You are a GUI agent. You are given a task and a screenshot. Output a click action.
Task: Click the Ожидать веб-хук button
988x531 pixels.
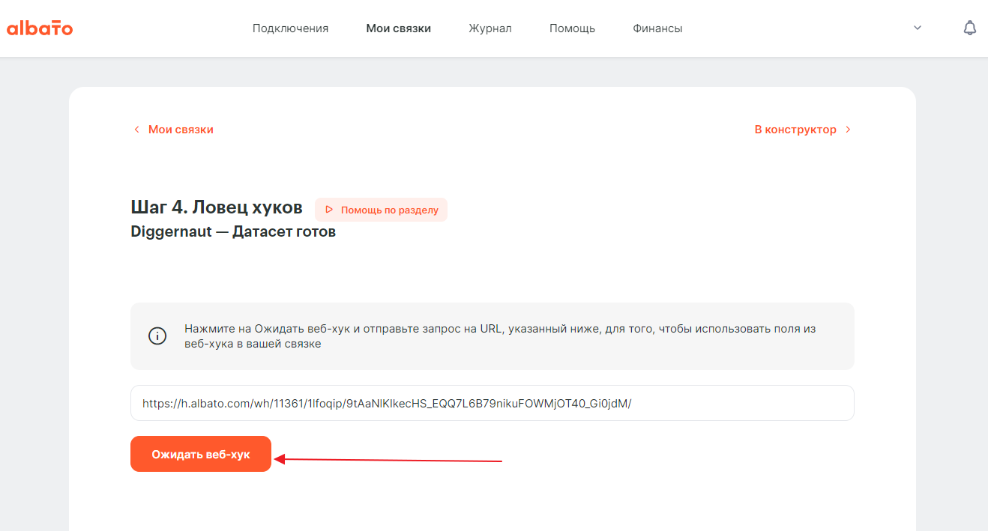coord(201,454)
